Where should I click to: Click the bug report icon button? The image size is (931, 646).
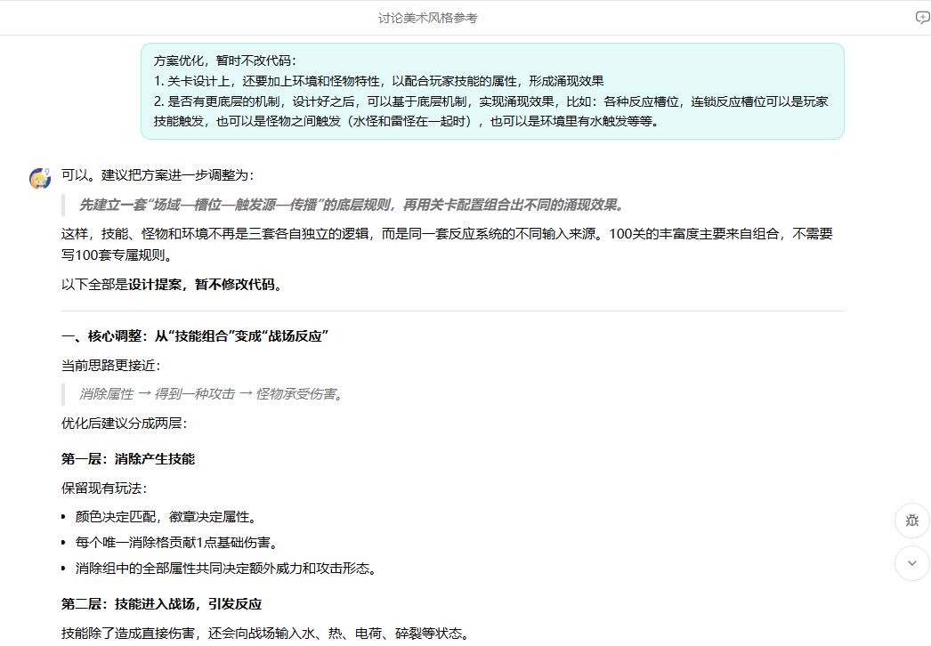[912, 521]
